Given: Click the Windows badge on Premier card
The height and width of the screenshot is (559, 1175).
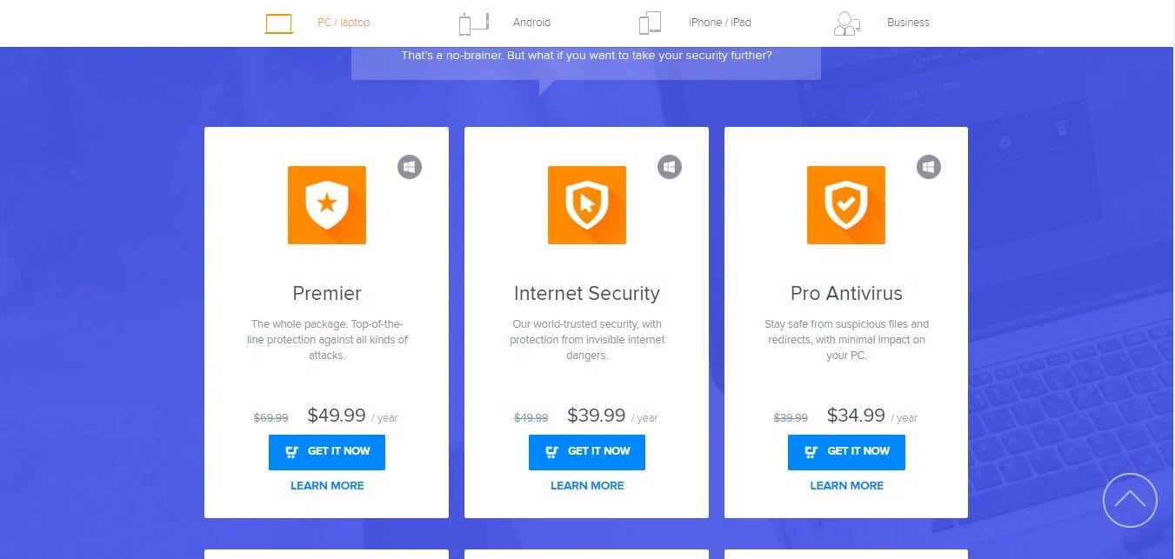Looking at the screenshot, I should point(410,167).
